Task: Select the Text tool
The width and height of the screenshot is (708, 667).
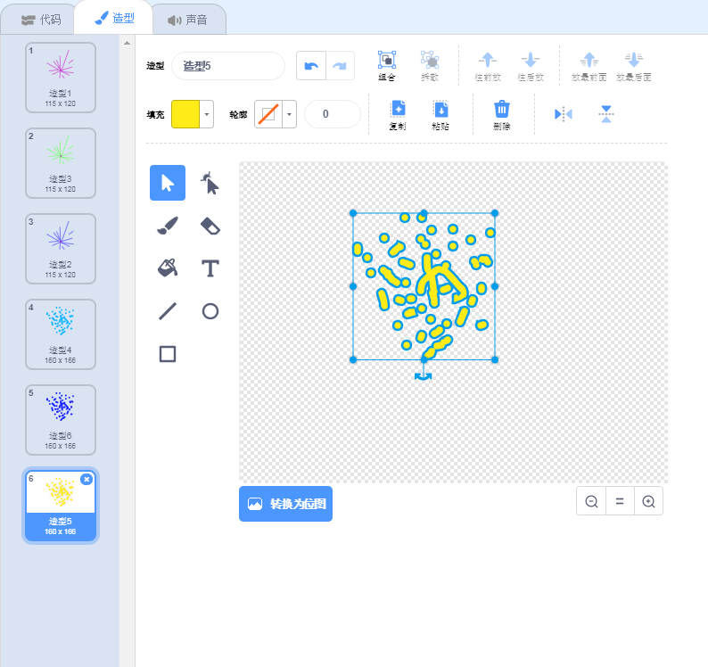Action: (210, 268)
